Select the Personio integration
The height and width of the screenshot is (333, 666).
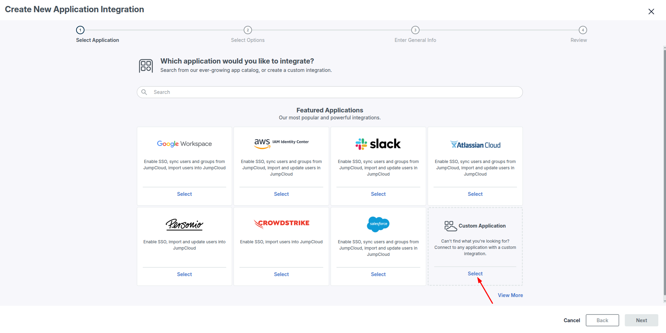click(184, 274)
